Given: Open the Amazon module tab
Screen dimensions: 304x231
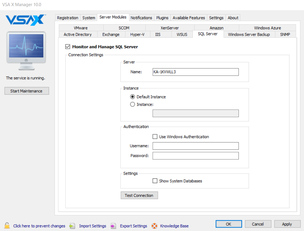Looking at the screenshot, I should click(216, 28).
